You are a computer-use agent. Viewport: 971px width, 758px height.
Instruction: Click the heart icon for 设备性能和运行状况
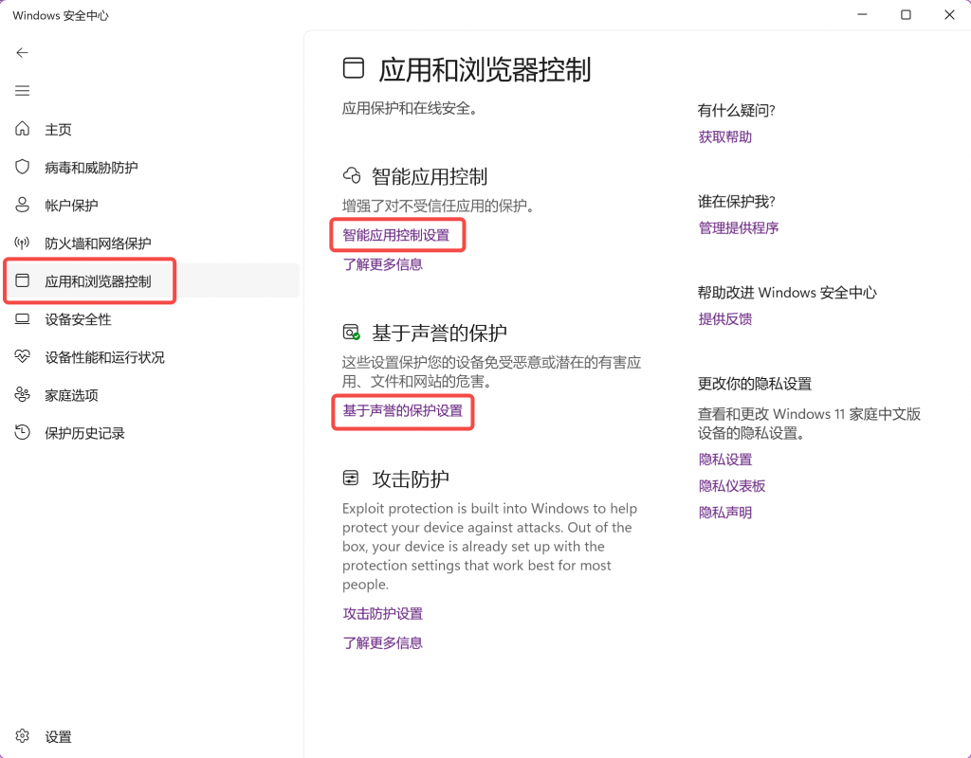pos(23,357)
